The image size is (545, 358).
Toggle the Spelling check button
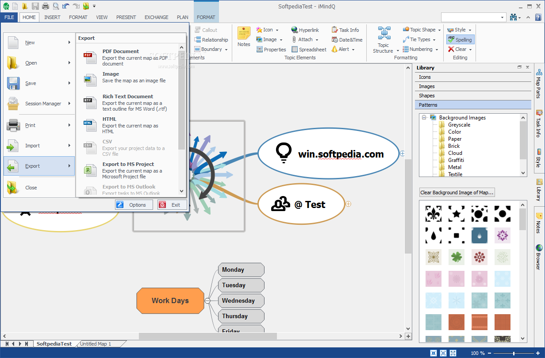[460, 39]
